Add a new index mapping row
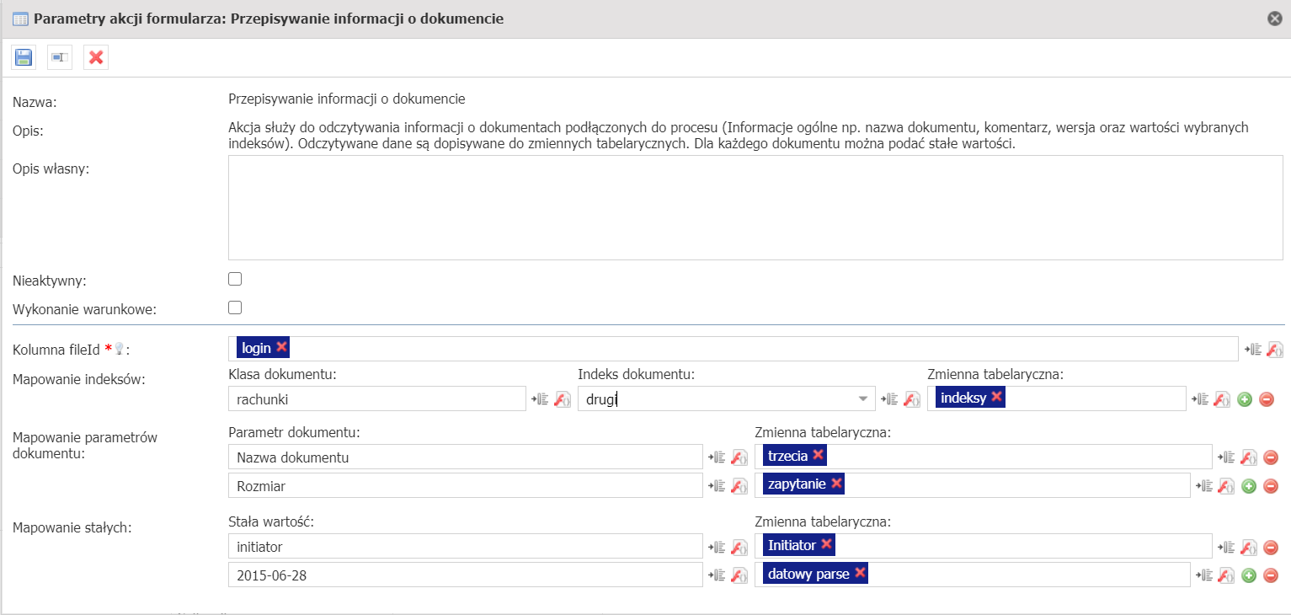The image size is (1291, 615). [x=1246, y=399]
